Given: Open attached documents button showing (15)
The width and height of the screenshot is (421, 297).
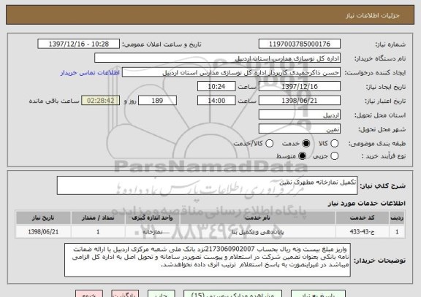Looking at the screenshot, I should 232,293.
